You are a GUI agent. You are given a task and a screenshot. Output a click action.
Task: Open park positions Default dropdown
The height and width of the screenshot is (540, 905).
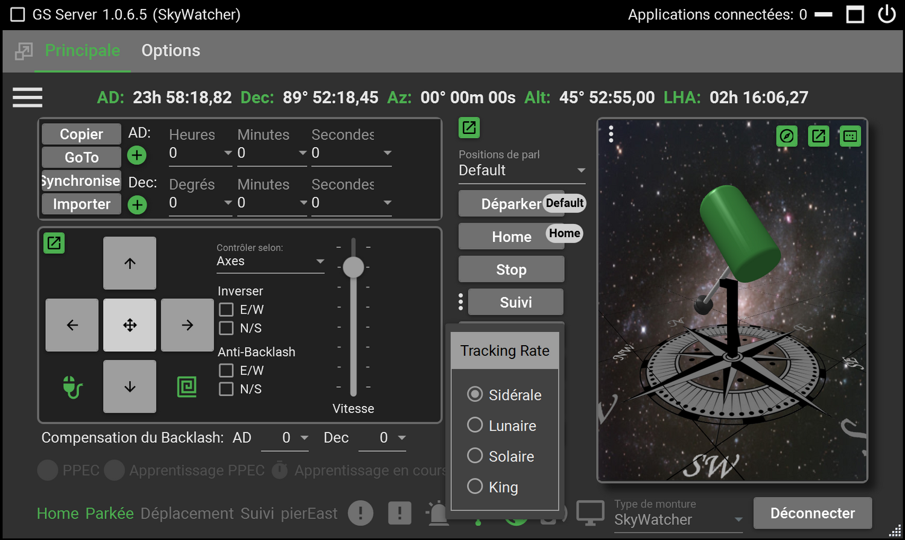(x=522, y=171)
